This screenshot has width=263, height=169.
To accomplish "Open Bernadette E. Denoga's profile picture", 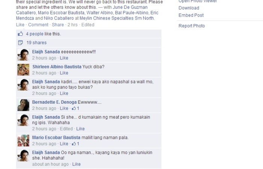I will tap(23, 105).
